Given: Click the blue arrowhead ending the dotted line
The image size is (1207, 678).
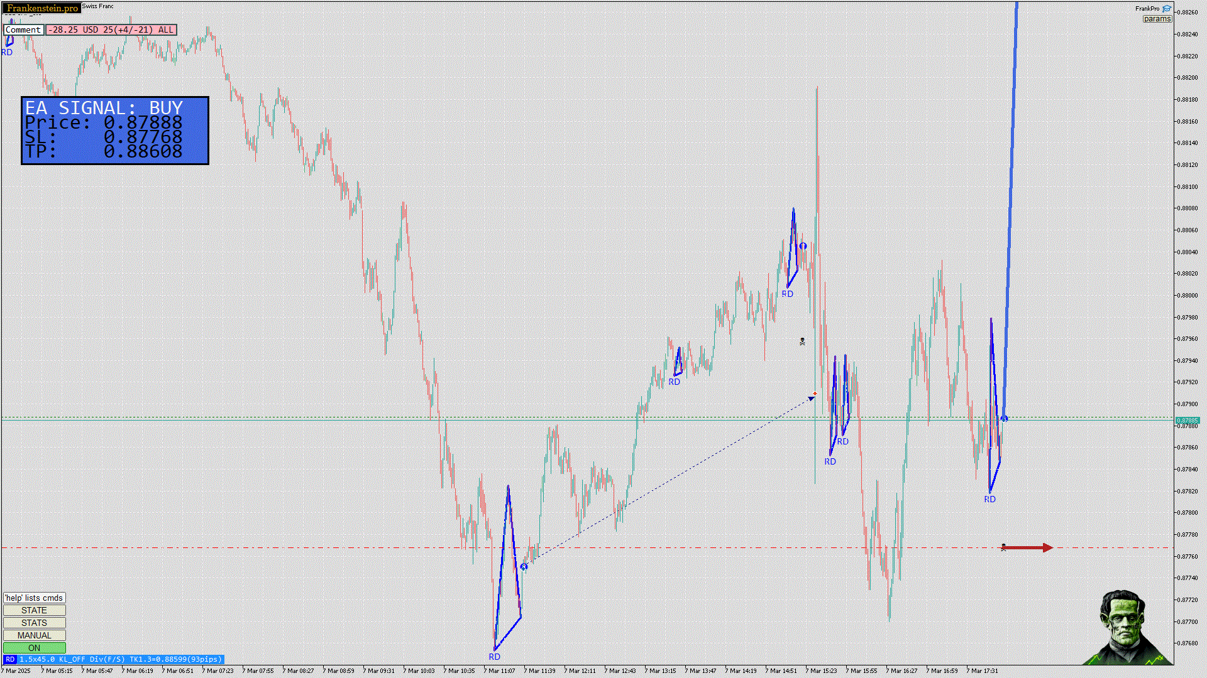Looking at the screenshot, I should pos(811,399).
